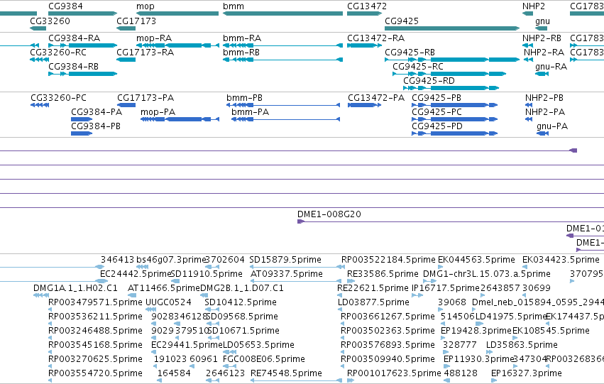Click EST RE74548.5prime
Screen dimensions: 604x384
click(296, 380)
